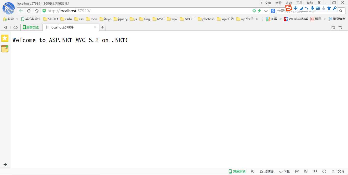Click the green security shield icon
The height and width of the screenshot is (175, 348).
pos(44,11)
